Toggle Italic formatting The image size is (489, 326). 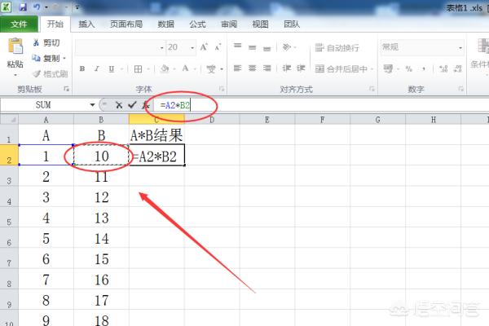tap(97, 68)
